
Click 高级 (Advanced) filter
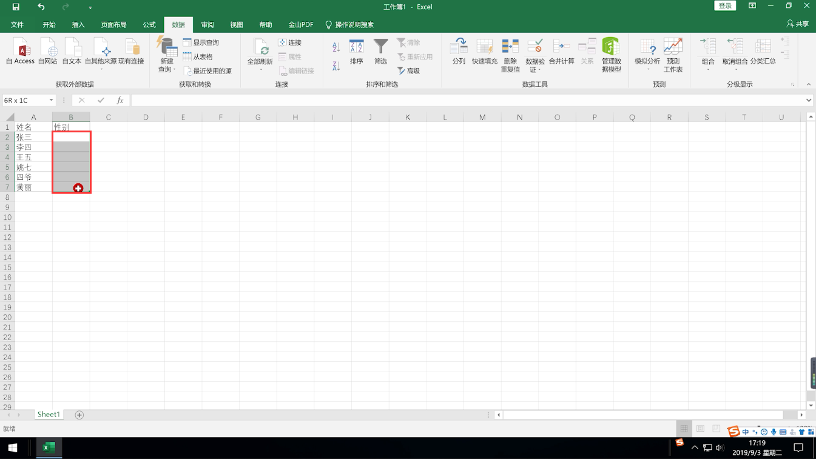[408, 70]
